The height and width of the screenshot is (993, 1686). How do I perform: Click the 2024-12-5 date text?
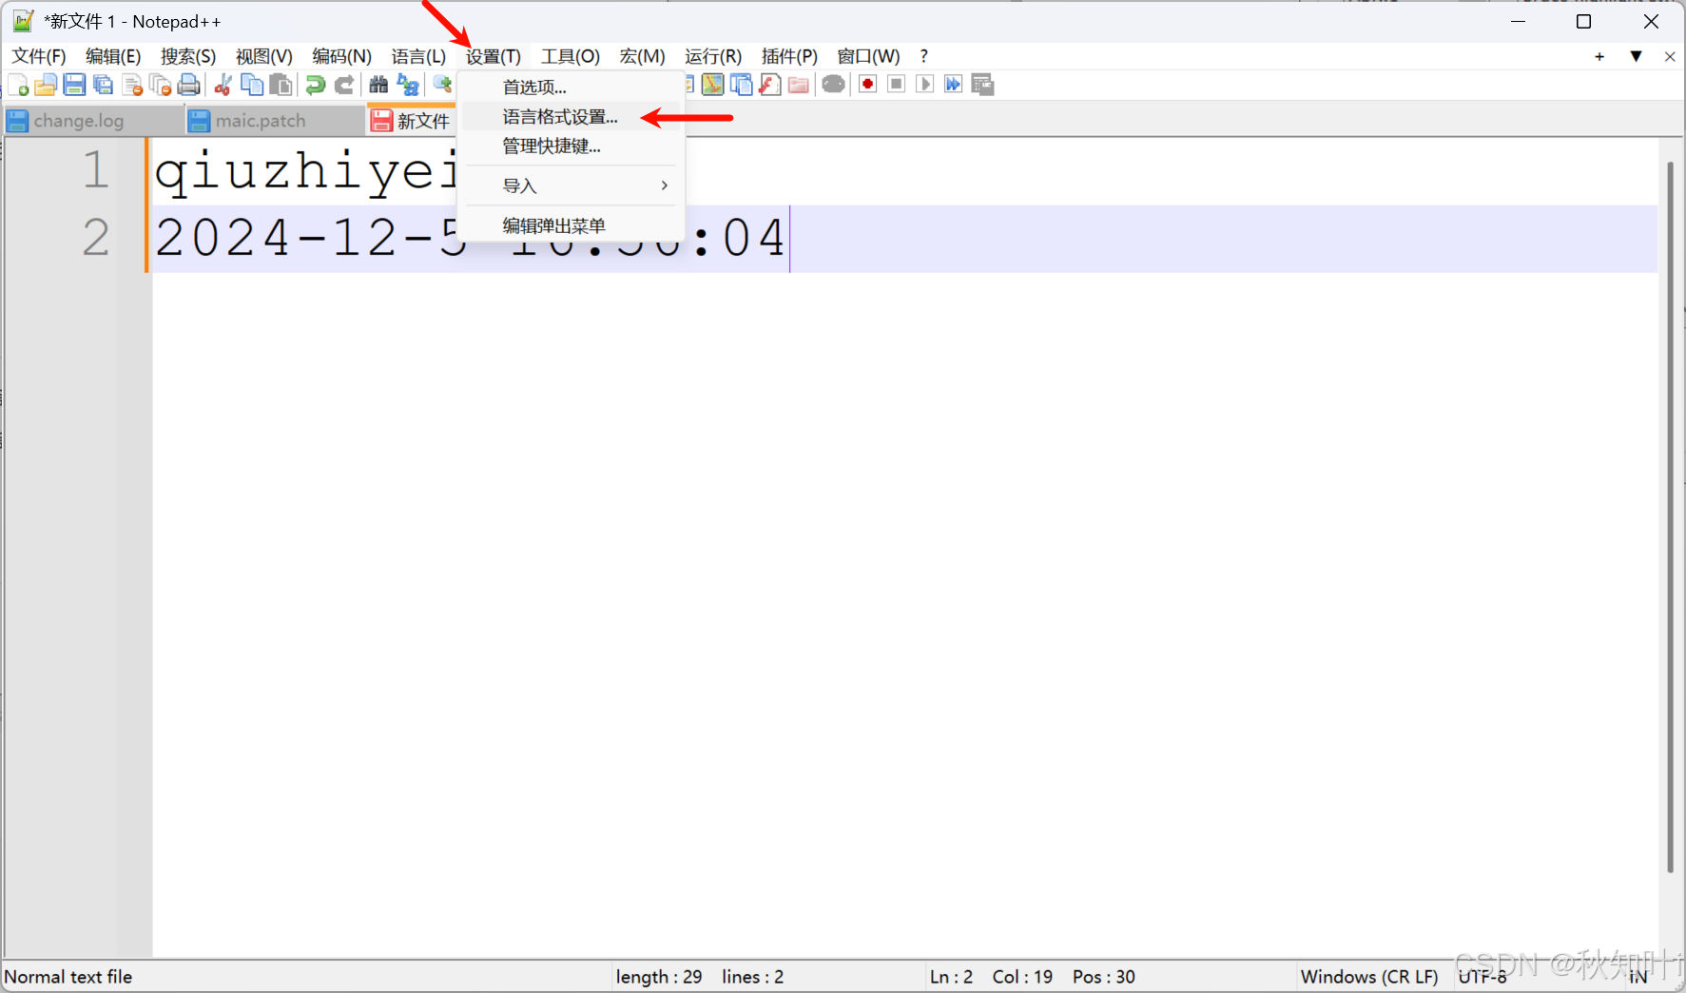(311, 238)
